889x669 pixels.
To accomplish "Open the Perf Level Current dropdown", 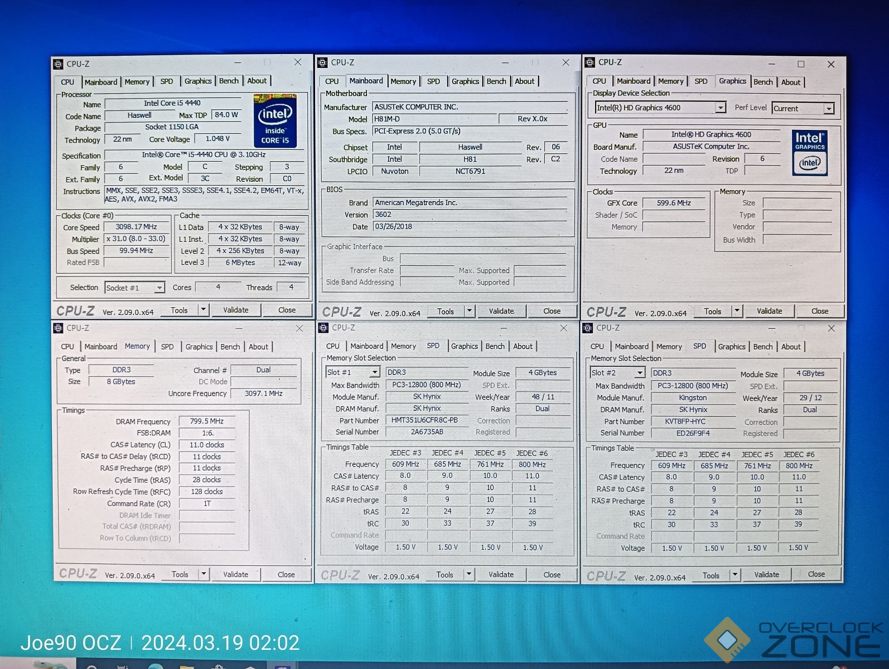I will click(x=829, y=109).
